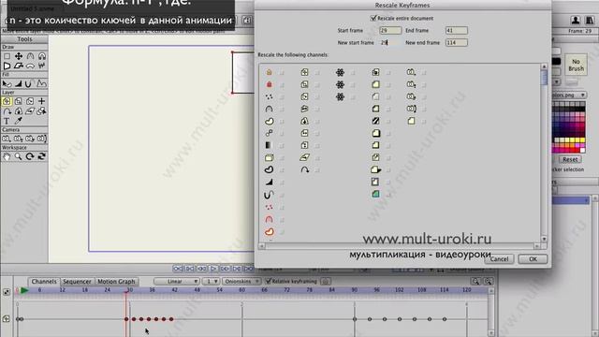Click the timeline zoom-out magnifier icon

point(475,282)
